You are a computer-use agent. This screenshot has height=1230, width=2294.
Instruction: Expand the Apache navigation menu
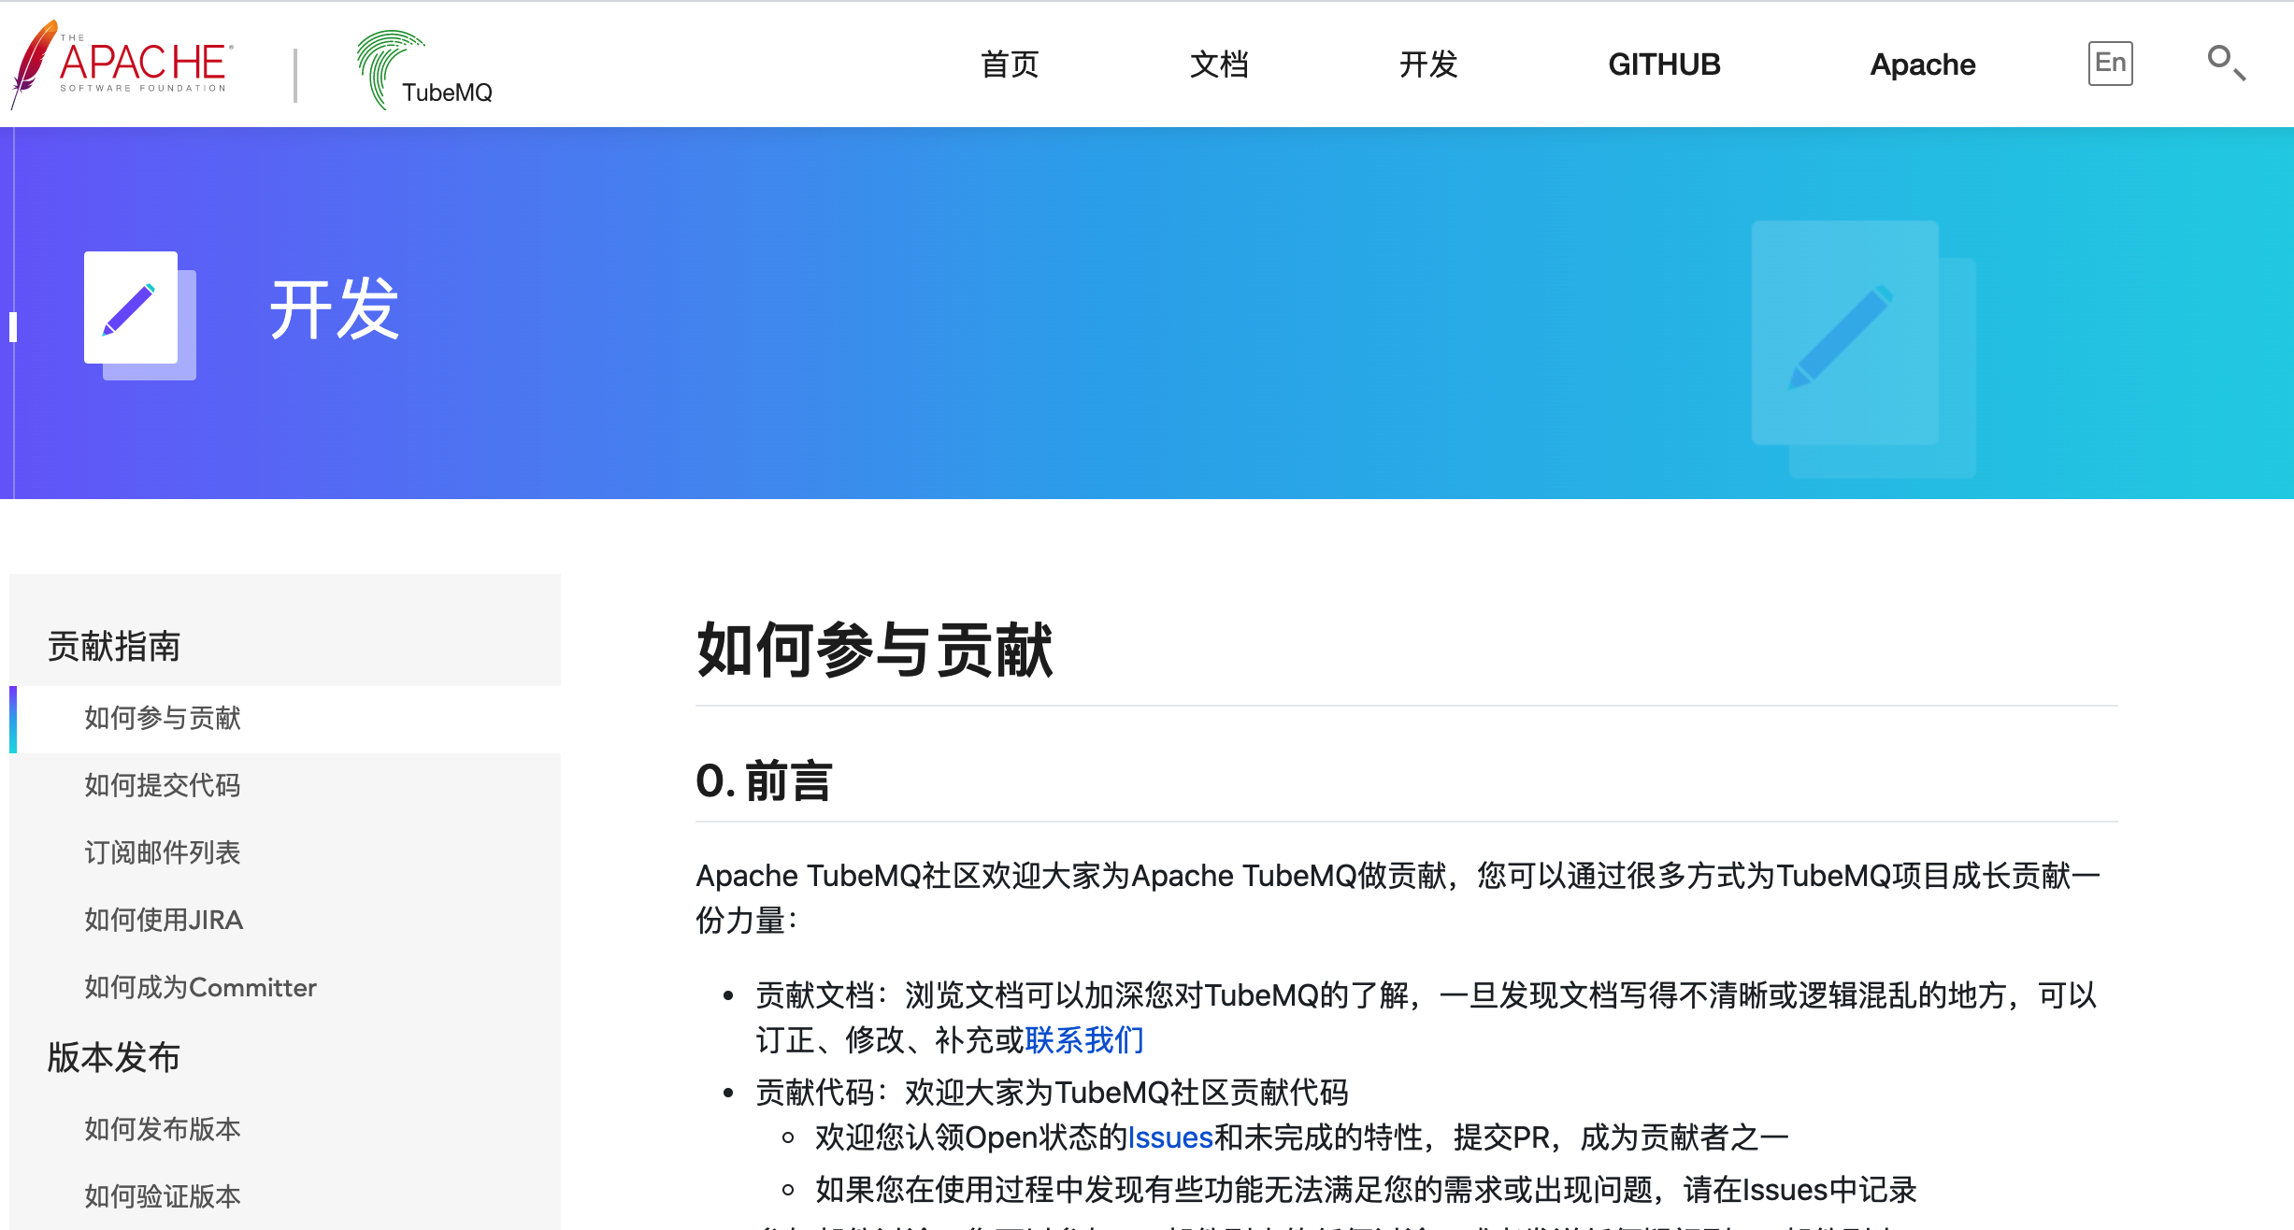coord(1922,64)
